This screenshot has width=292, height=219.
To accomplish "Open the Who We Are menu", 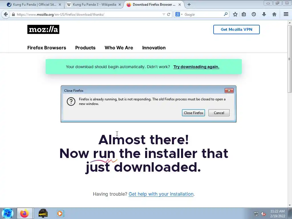I will [x=119, y=48].
